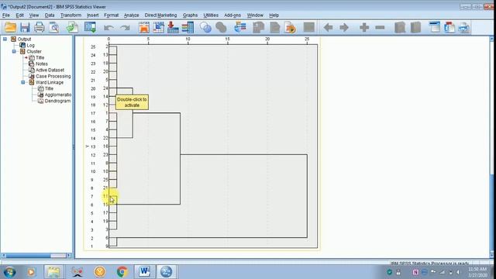
Task: Click the Demote right arrow icon
Action: (x=344, y=28)
